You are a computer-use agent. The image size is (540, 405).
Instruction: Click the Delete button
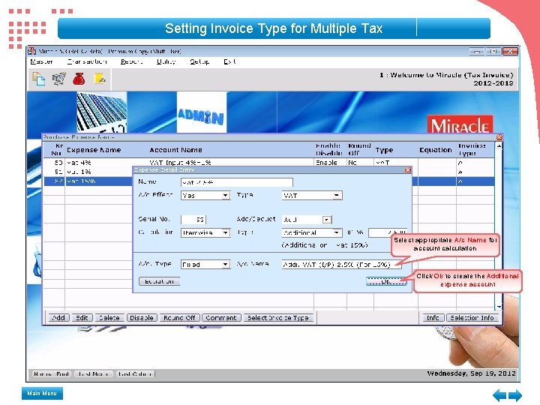pyautogui.click(x=109, y=317)
